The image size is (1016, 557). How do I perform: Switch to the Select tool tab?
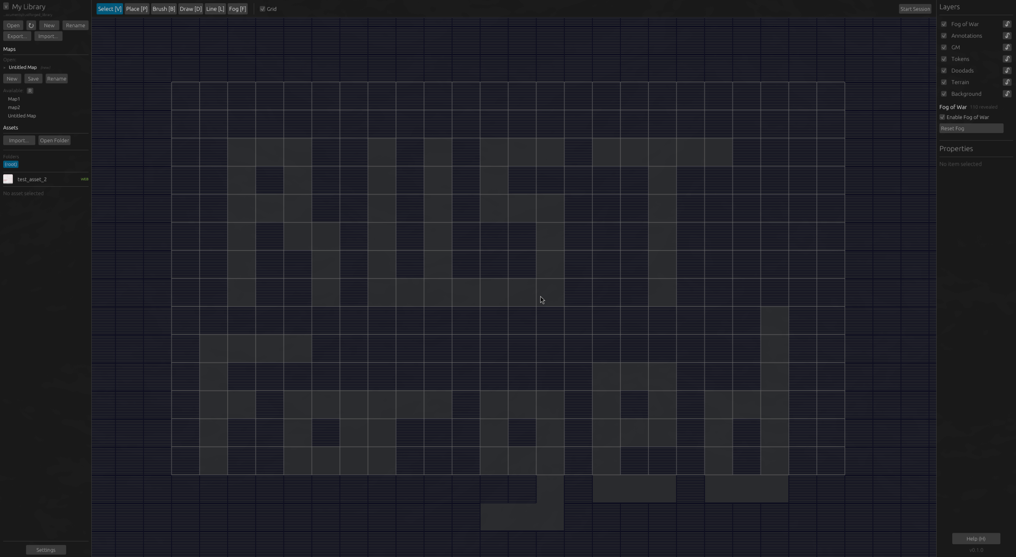pos(109,8)
